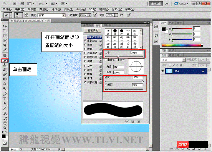The width and height of the screenshot is (212, 152).
Task: Select the Line tool
Action: click(x=5, y=108)
